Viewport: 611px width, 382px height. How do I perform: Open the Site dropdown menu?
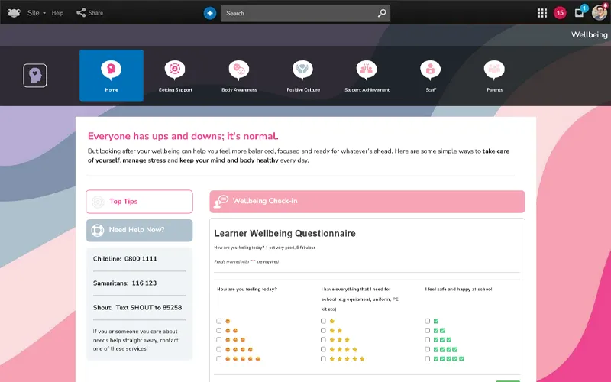(36, 13)
